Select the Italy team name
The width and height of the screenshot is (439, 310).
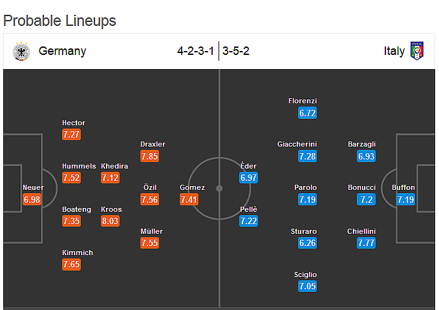tap(394, 51)
